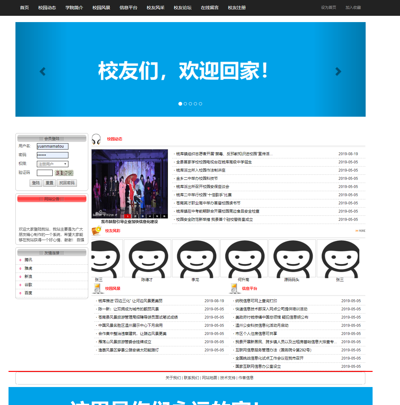Click the 找回密码 button
400x405 pixels.
coord(67,183)
